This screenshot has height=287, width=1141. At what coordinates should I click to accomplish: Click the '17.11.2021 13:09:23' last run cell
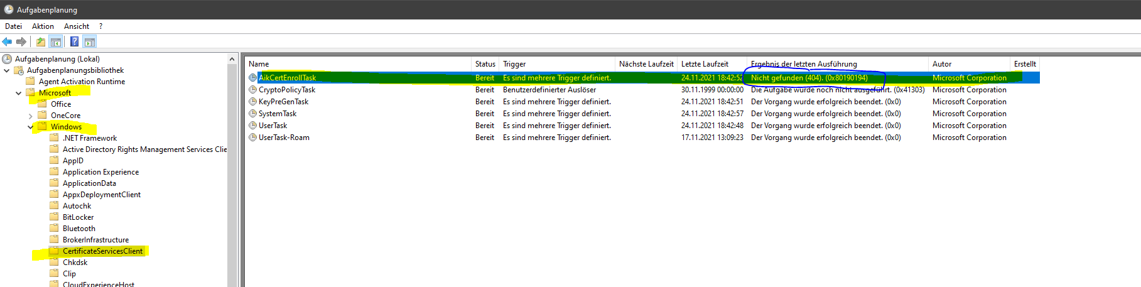[x=712, y=138]
